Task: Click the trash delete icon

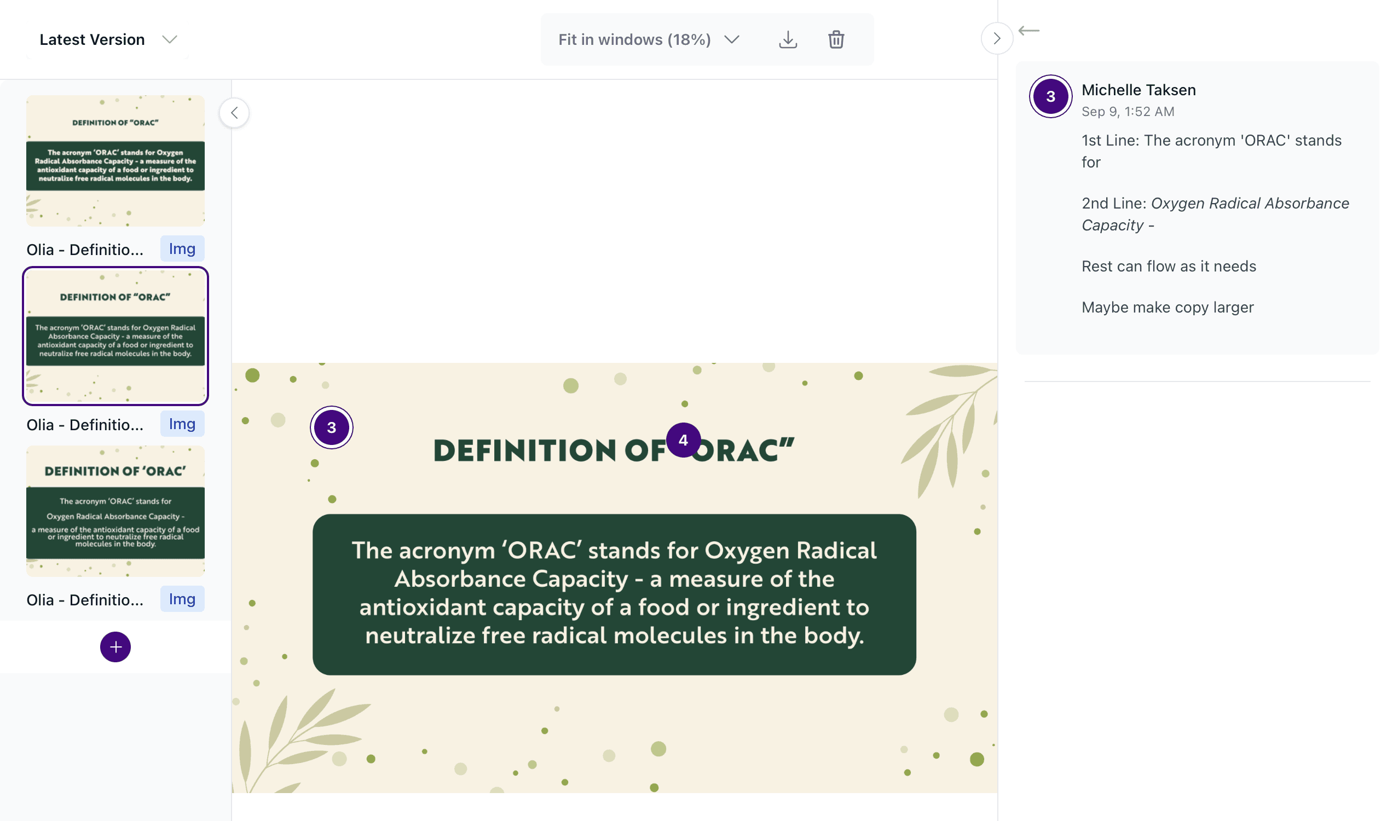Action: (x=836, y=40)
